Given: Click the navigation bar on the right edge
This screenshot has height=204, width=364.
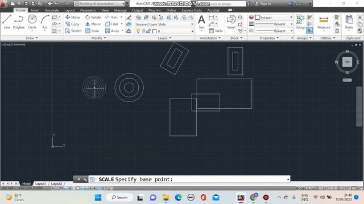Looking at the screenshot, I should 359,107.
